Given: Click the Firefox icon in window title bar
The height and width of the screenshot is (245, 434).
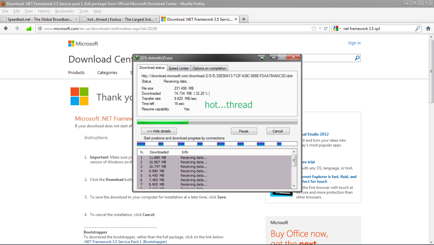Looking at the screenshot, I should [3, 3].
